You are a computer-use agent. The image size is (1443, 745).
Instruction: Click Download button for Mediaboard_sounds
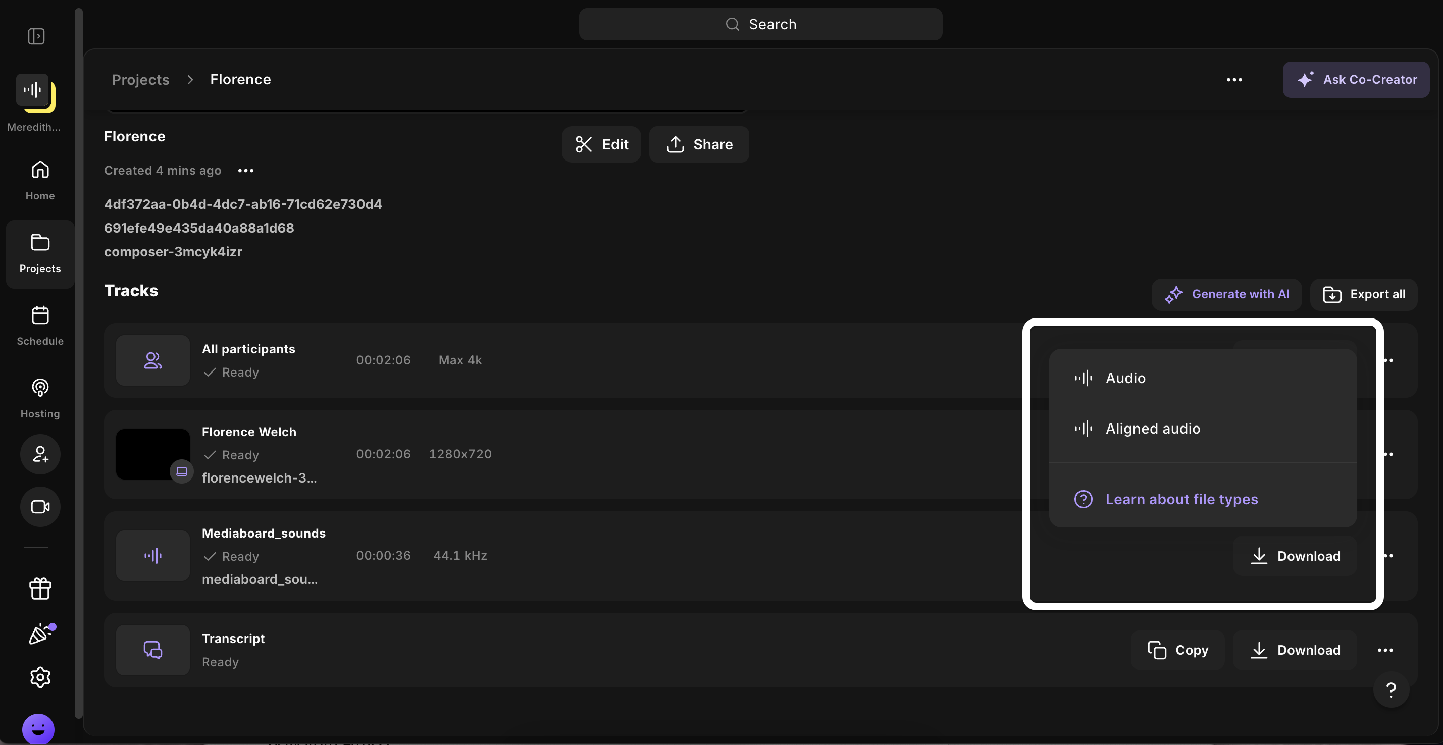(x=1295, y=556)
